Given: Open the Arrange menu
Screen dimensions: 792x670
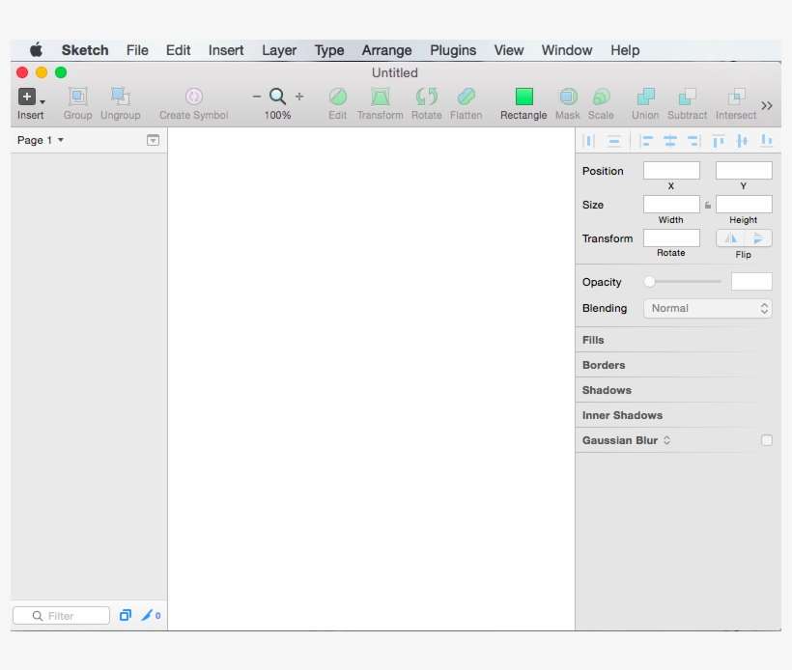Looking at the screenshot, I should [x=386, y=50].
